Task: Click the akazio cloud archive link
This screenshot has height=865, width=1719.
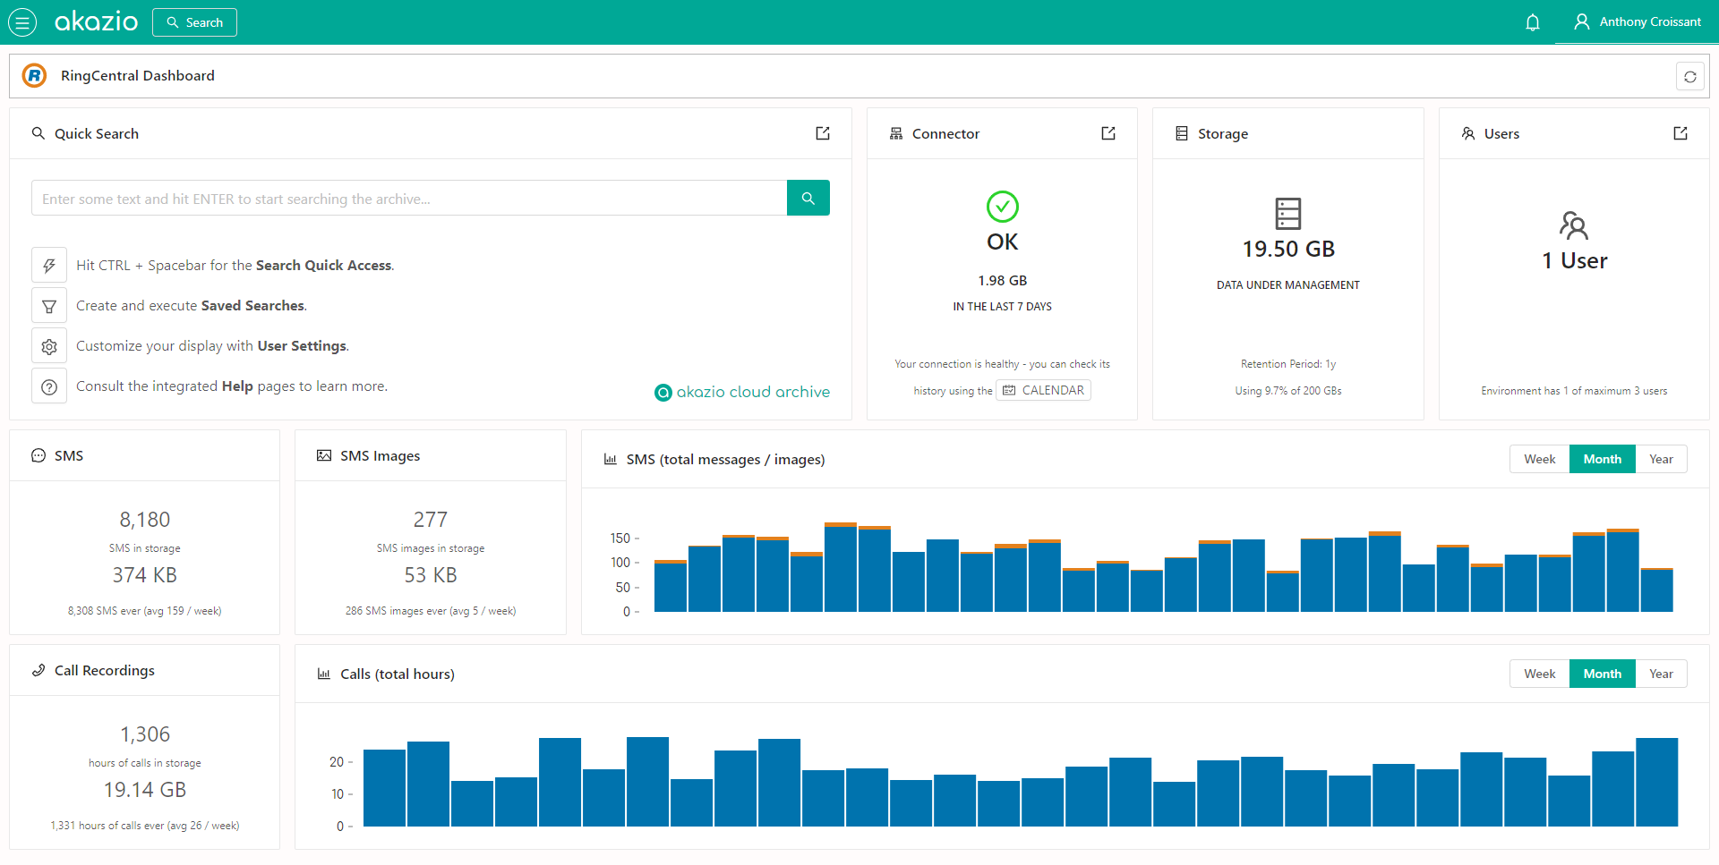Action: coord(742,392)
